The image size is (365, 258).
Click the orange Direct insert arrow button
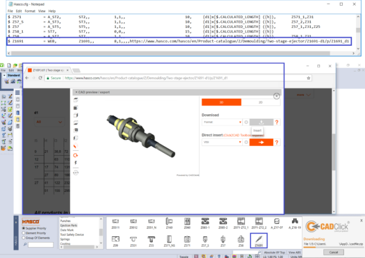point(260,143)
